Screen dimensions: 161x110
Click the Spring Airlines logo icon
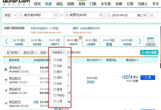click(x=6, y=69)
